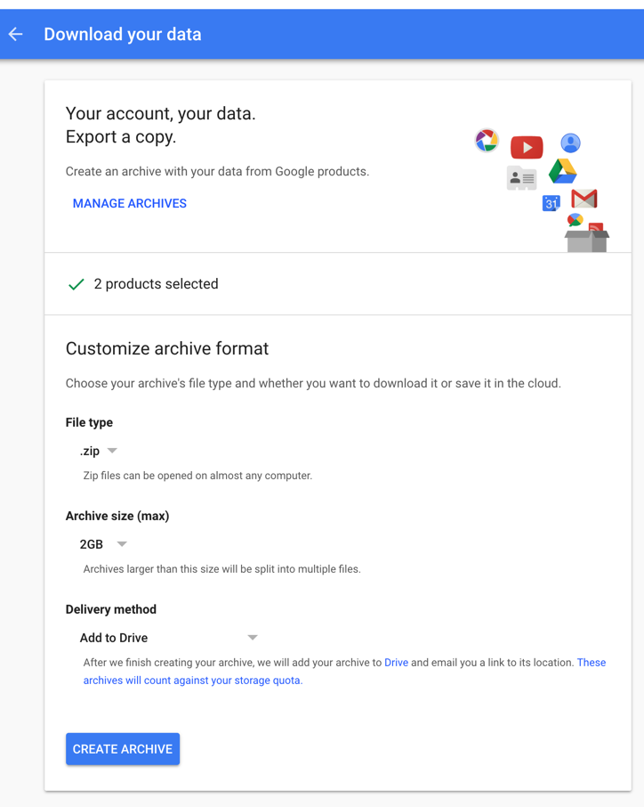Click the Google Calendar 31 icon
This screenshot has width=644, height=807.
(551, 203)
